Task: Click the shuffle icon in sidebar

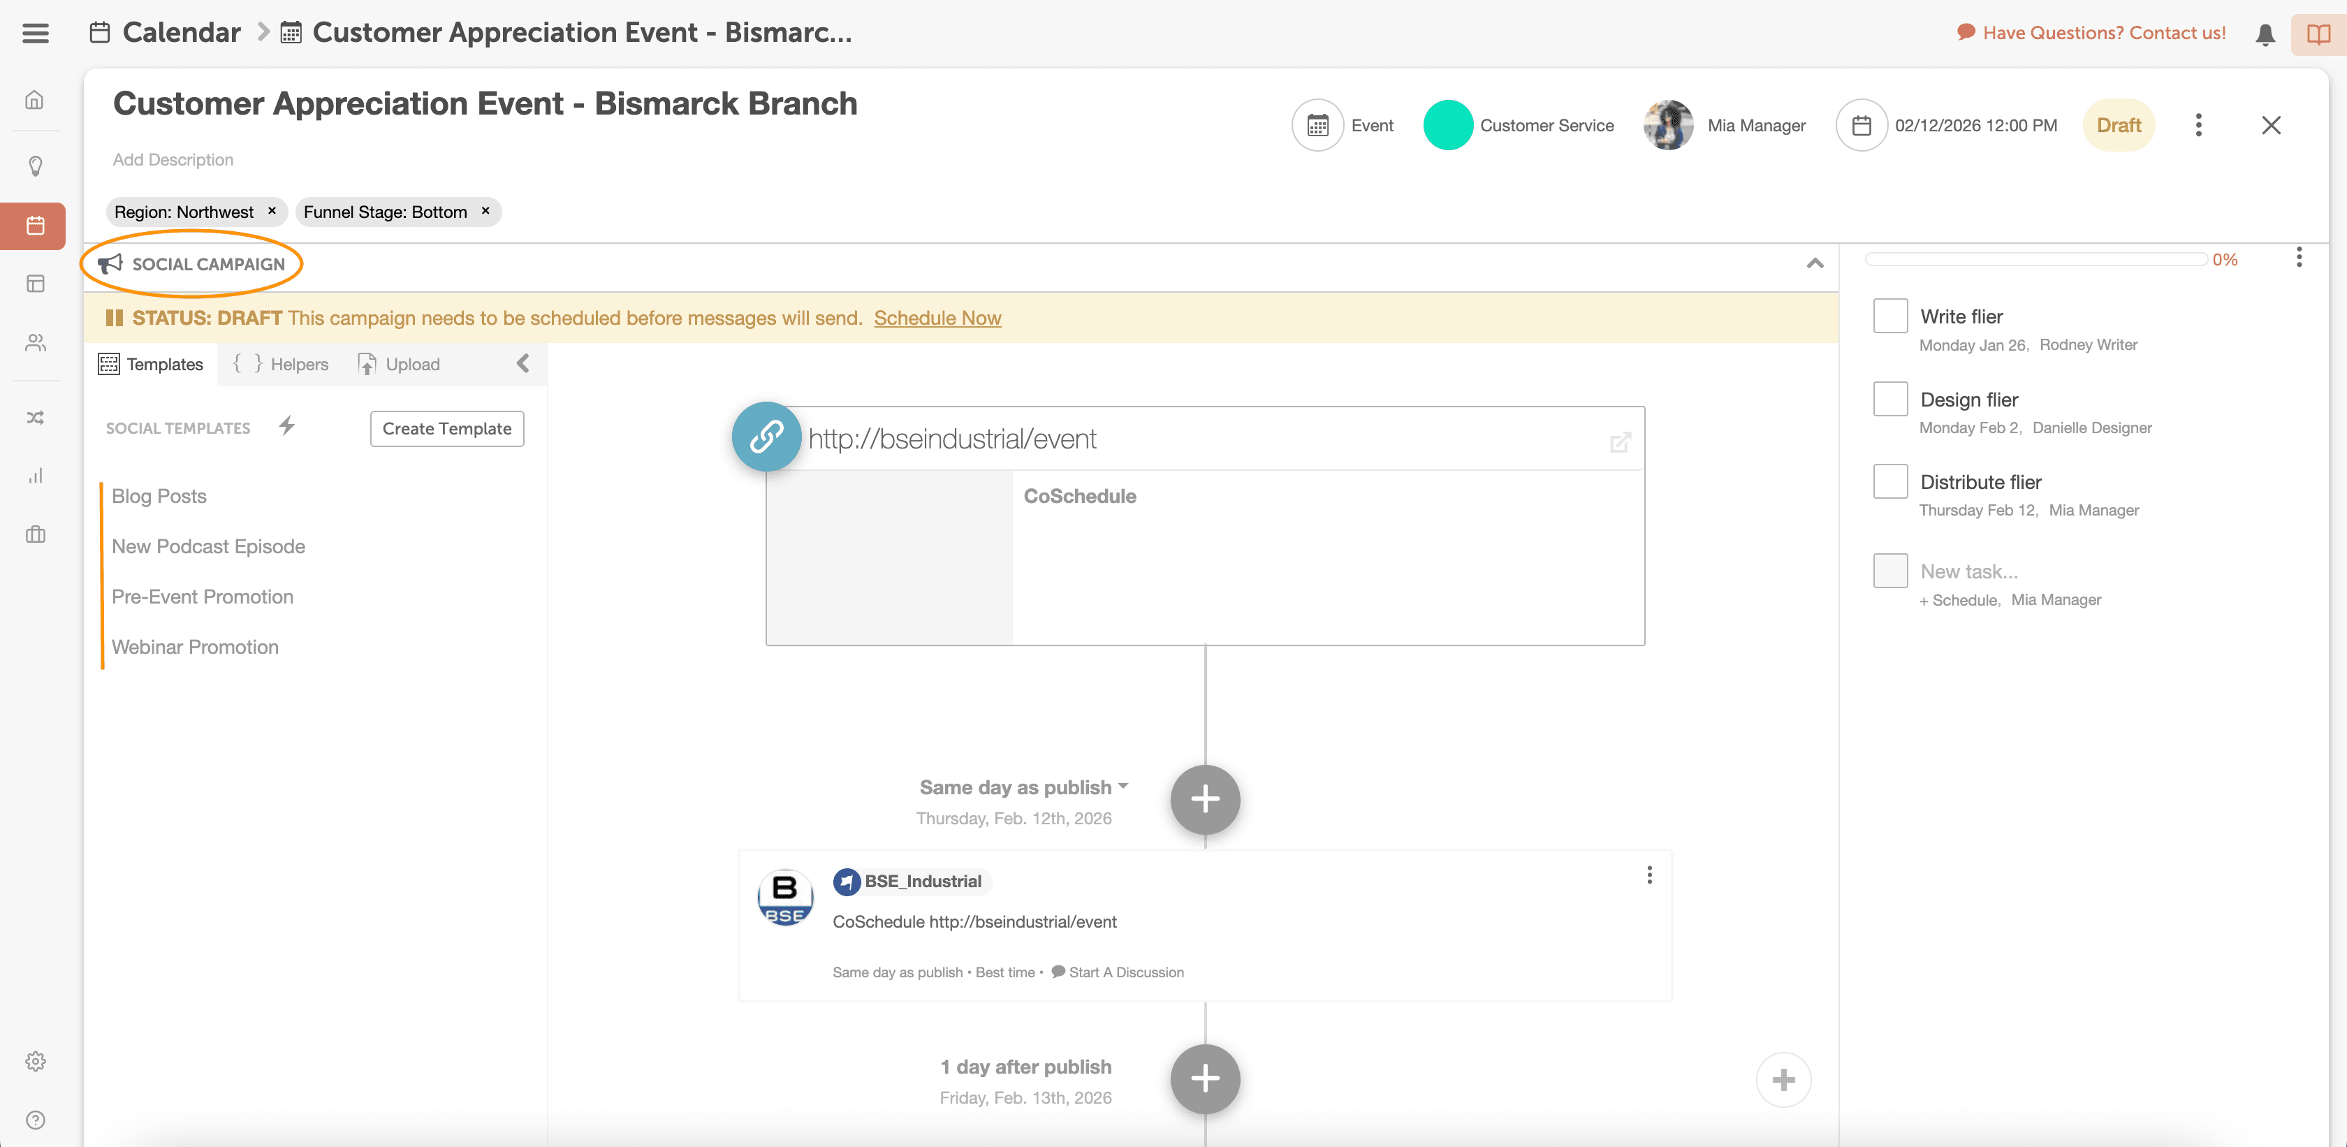Action: (x=35, y=417)
